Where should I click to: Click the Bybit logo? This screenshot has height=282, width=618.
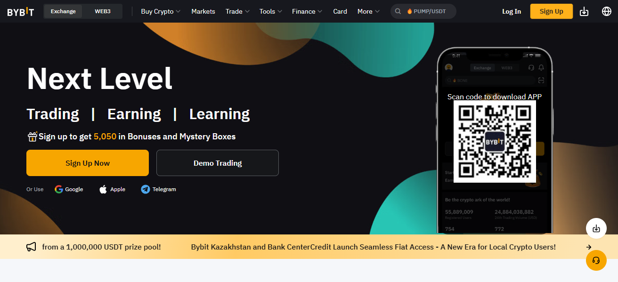pyautogui.click(x=21, y=12)
